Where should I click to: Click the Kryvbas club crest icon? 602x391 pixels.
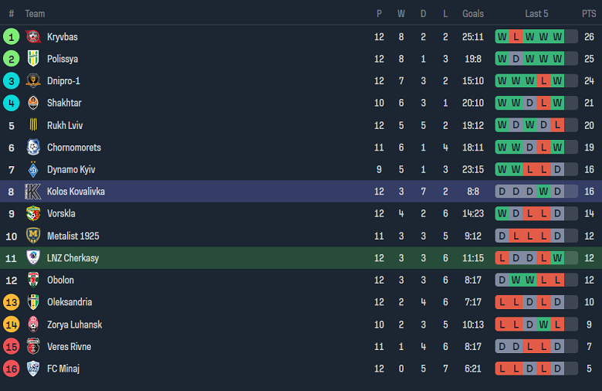33,36
